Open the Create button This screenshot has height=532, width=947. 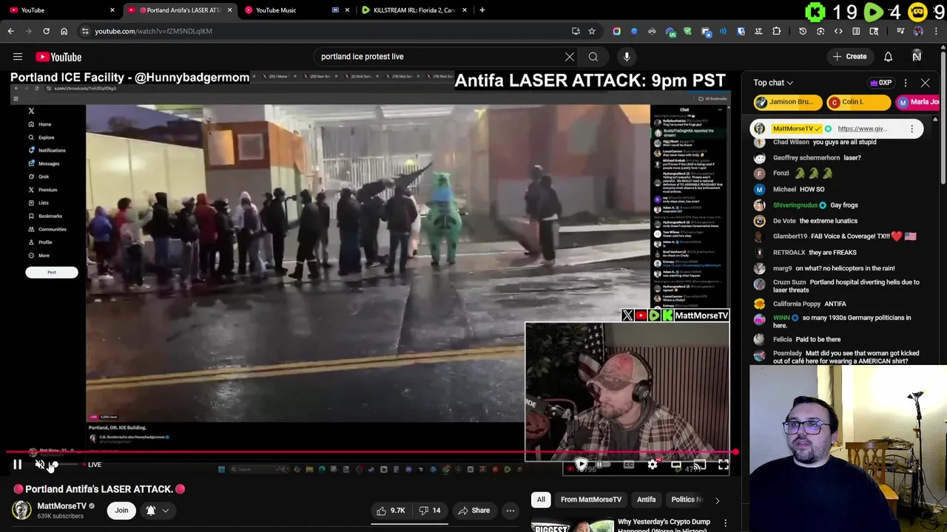pos(849,57)
